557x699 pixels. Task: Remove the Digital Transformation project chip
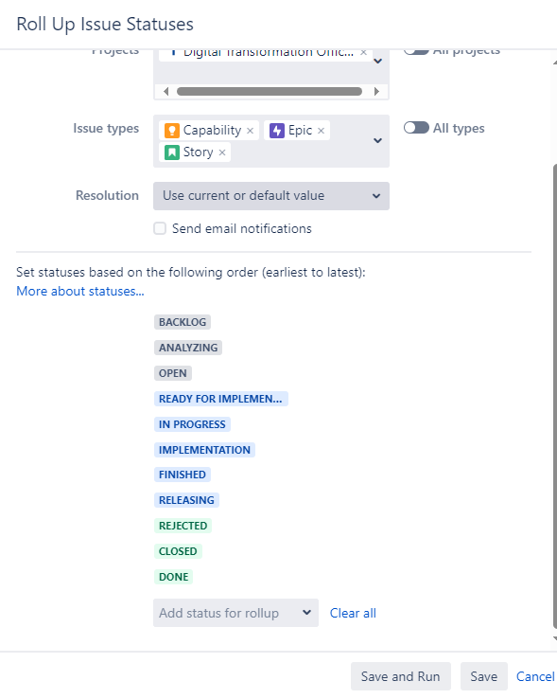[363, 53]
